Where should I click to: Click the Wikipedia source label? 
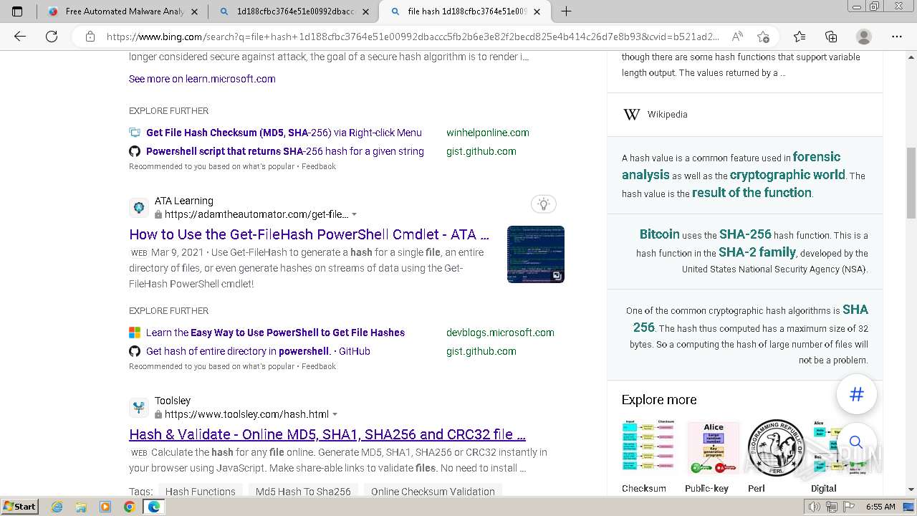coord(667,115)
